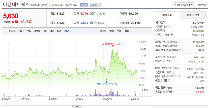Image resolution: width=210 pixels, height=108 pixels.
Task: Open the 호가10단계 tab
Action: click(193, 15)
